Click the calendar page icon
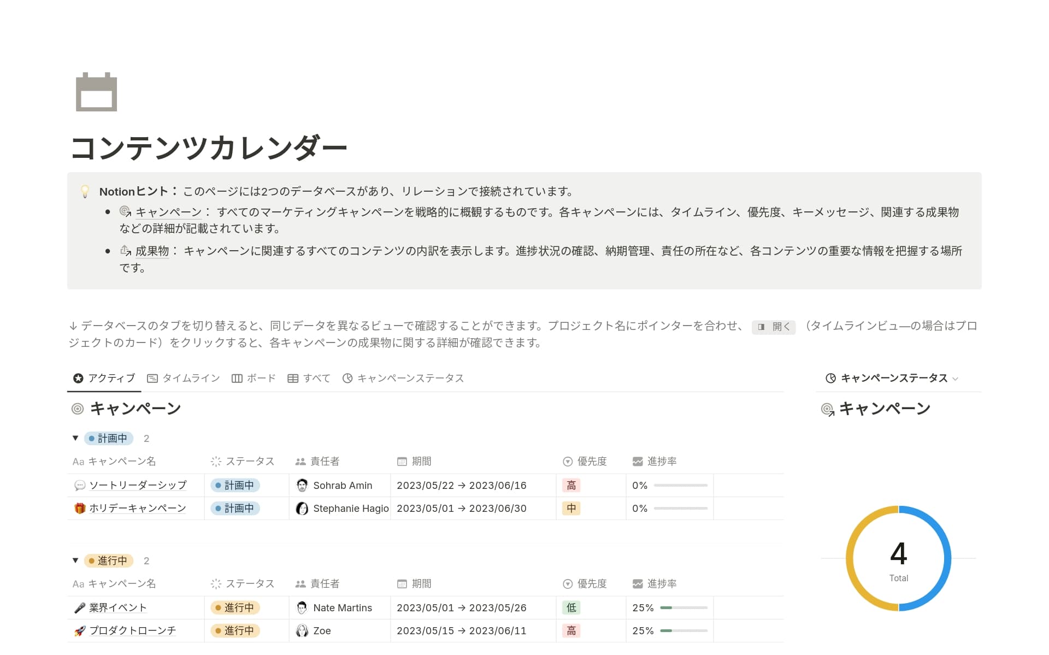The width and height of the screenshot is (1049, 655). pos(96,92)
